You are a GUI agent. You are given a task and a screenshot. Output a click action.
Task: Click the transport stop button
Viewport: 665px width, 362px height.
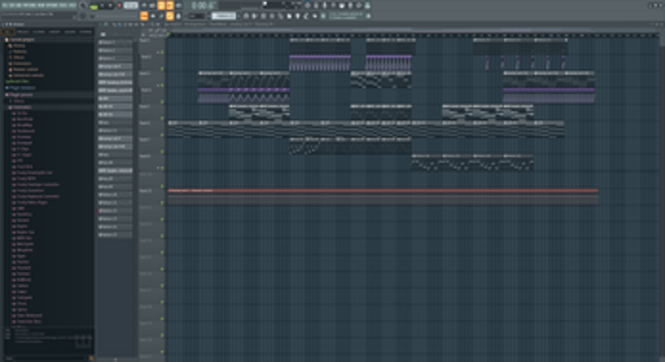(110, 6)
